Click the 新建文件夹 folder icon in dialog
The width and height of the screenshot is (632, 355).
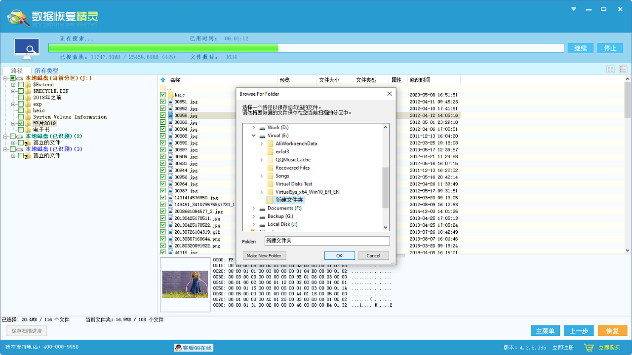[271, 200]
